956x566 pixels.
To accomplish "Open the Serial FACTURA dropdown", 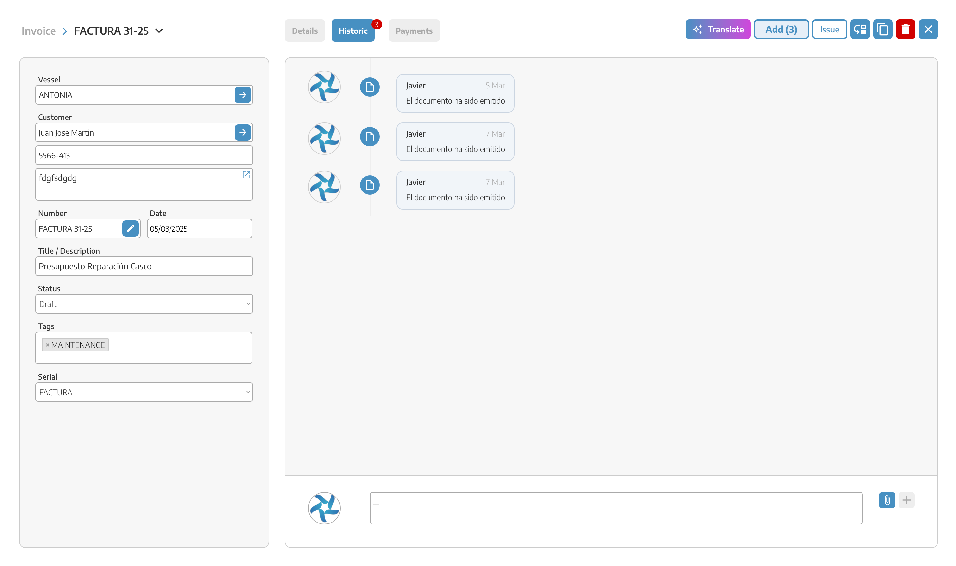I will [x=144, y=392].
